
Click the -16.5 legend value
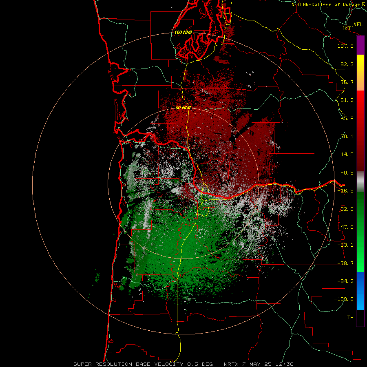(x=345, y=191)
